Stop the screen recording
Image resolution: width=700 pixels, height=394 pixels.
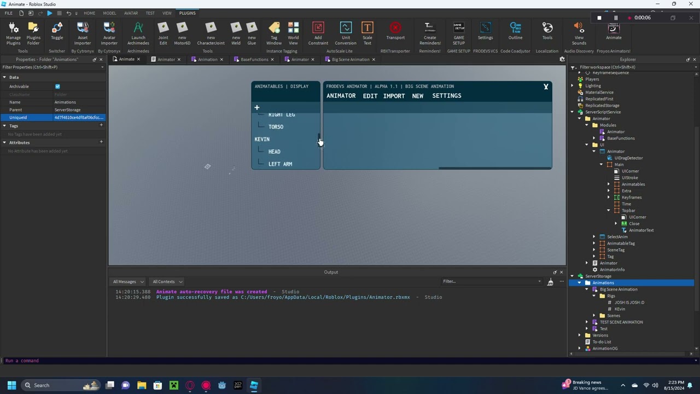coord(599,18)
